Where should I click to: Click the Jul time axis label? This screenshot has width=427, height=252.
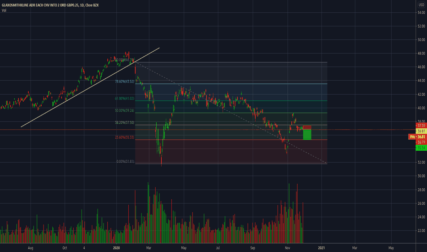point(218,248)
